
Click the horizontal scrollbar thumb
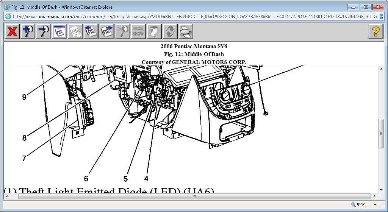coord(194,196)
